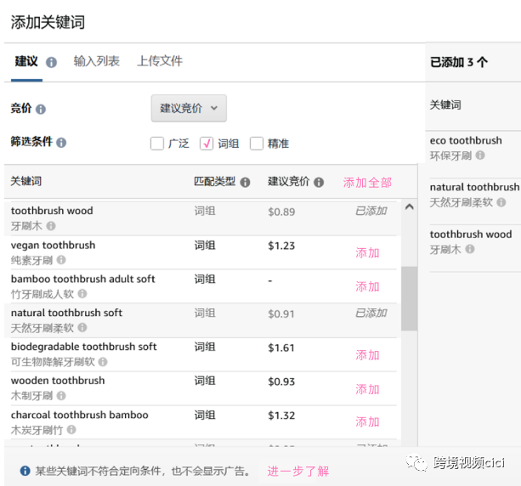Click blue info icon in bottom notice
521x486 pixels.
(x=25, y=471)
